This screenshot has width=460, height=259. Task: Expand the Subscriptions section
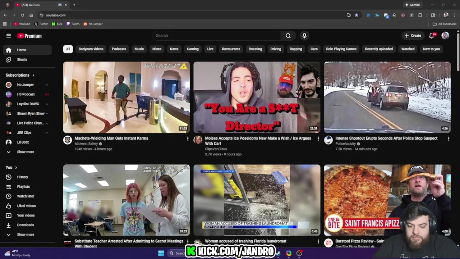(20, 75)
